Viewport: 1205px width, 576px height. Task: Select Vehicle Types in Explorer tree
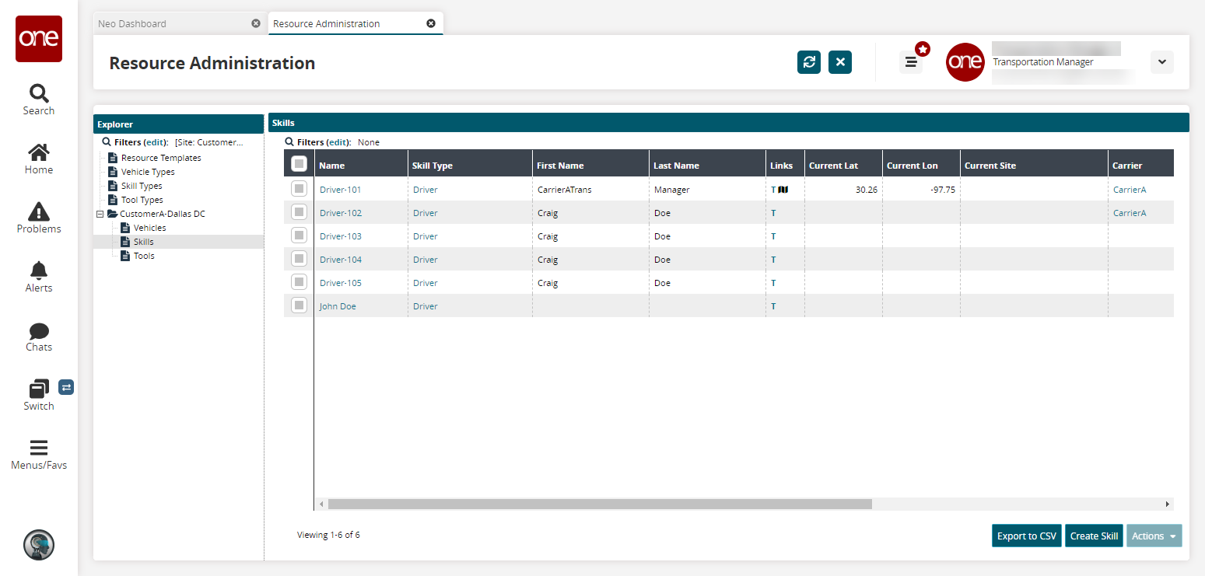coord(147,172)
